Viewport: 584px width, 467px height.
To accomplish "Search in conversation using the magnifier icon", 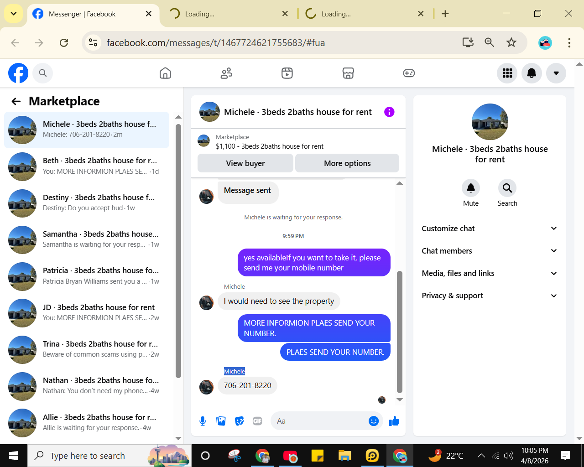I will click(x=507, y=188).
